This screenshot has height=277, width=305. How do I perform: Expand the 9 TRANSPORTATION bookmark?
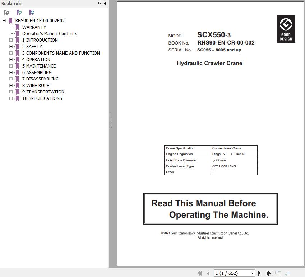coord(11,92)
